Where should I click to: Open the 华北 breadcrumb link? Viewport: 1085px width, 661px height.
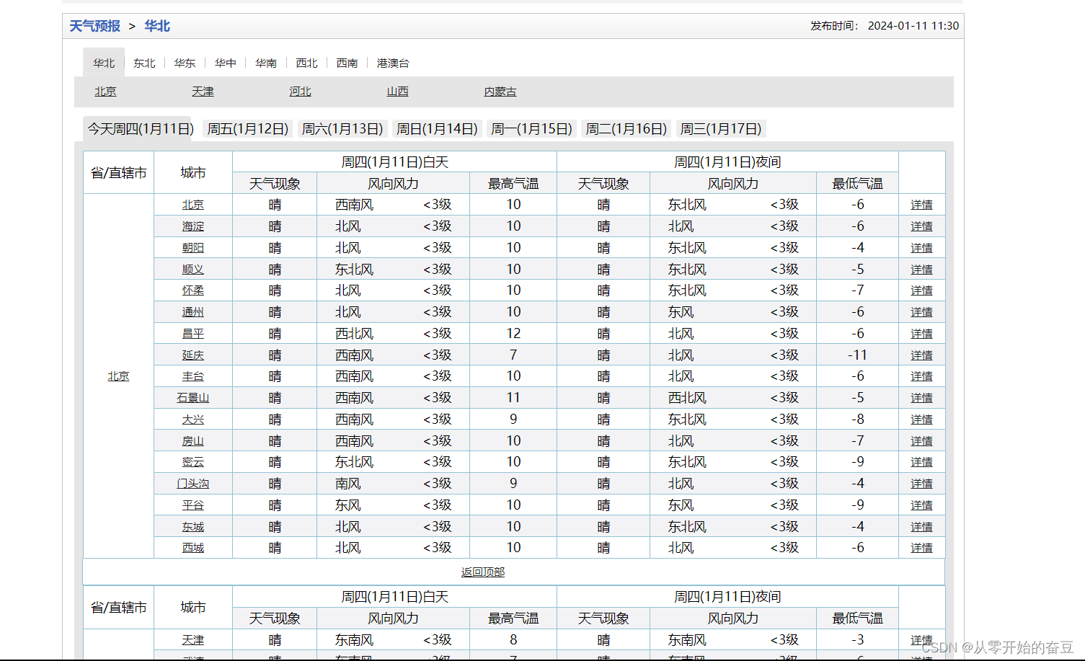coord(157,26)
